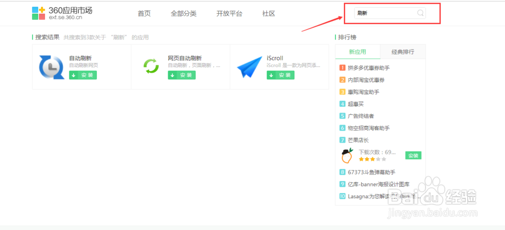The image size is (505, 230).
Task: Open ranked item 67373斗鱼弹幕助手
Action: (x=372, y=172)
